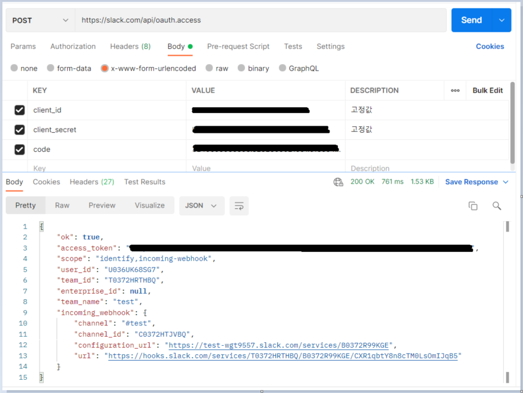Click the request URL input field
The image size is (523, 393).
pyautogui.click(x=261, y=20)
